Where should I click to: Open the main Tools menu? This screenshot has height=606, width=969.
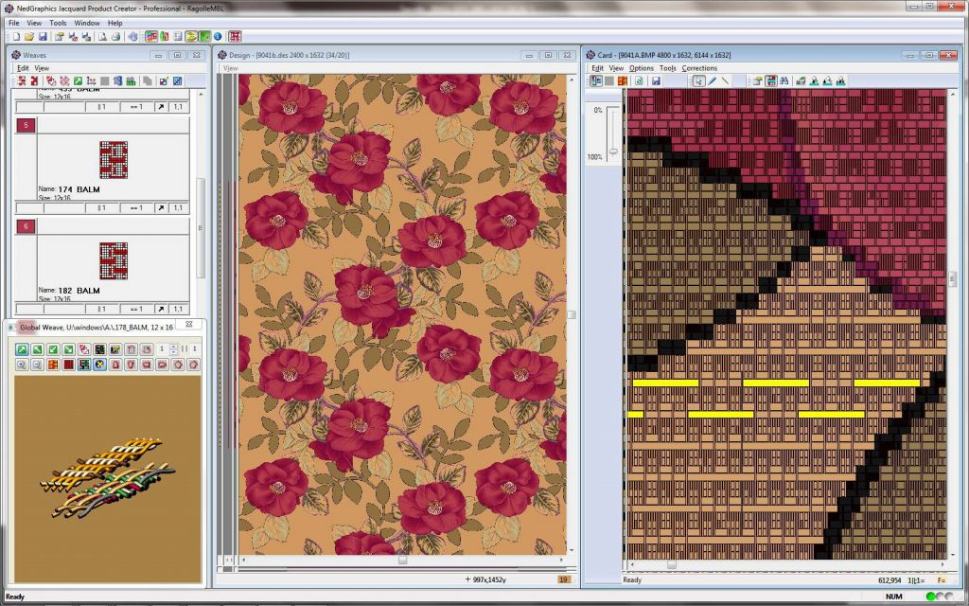click(x=58, y=23)
